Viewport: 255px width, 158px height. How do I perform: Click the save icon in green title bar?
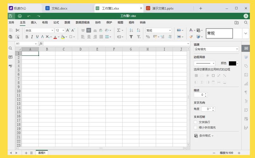click(10, 16)
